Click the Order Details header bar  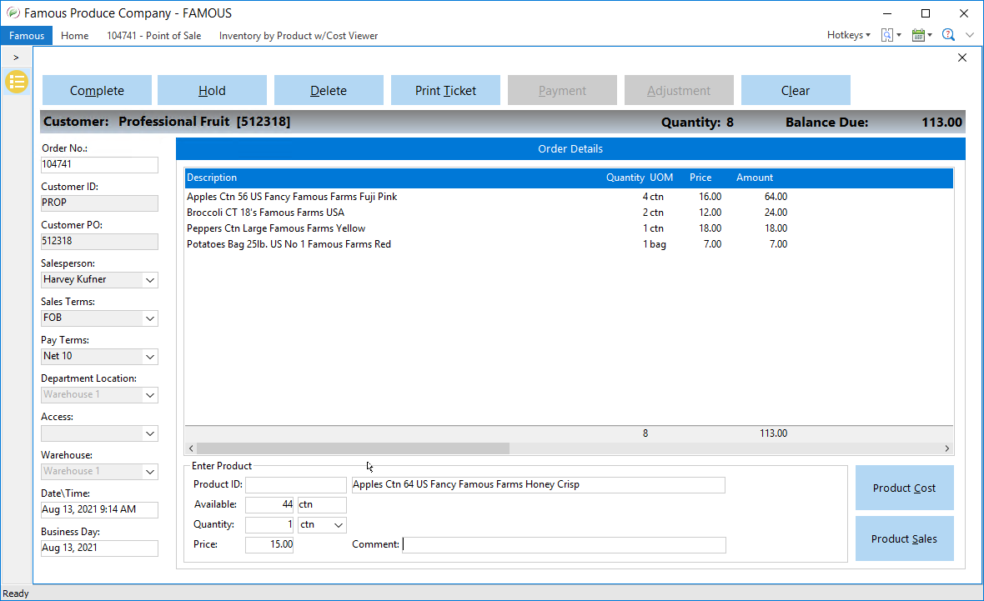pyautogui.click(x=570, y=148)
